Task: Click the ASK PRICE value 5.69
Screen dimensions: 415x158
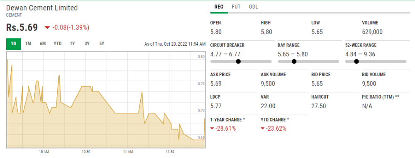Action: (216, 84)
